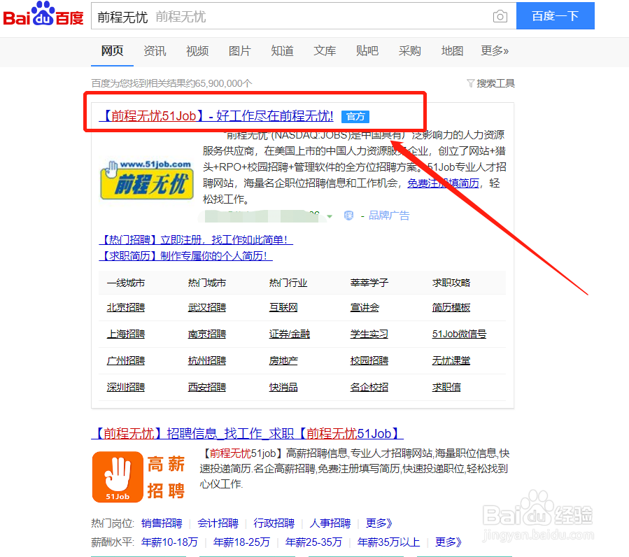Click the 免费注册填简历 link
The width and height of the screenshot is (629, 557).
(x=444, y=183)
